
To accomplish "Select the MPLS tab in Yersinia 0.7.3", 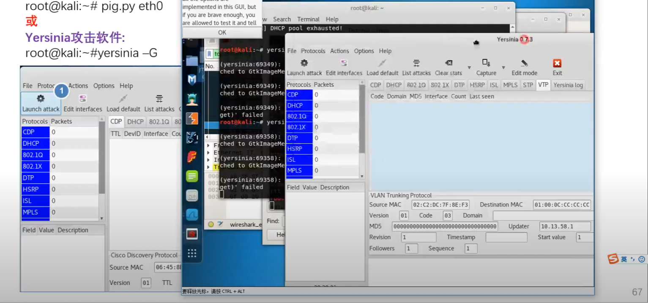I will pyautogui.click(x=510, y=85).
